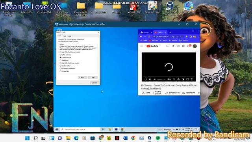
Task: Select the Stack trash radio button
Action: (60, 60)
